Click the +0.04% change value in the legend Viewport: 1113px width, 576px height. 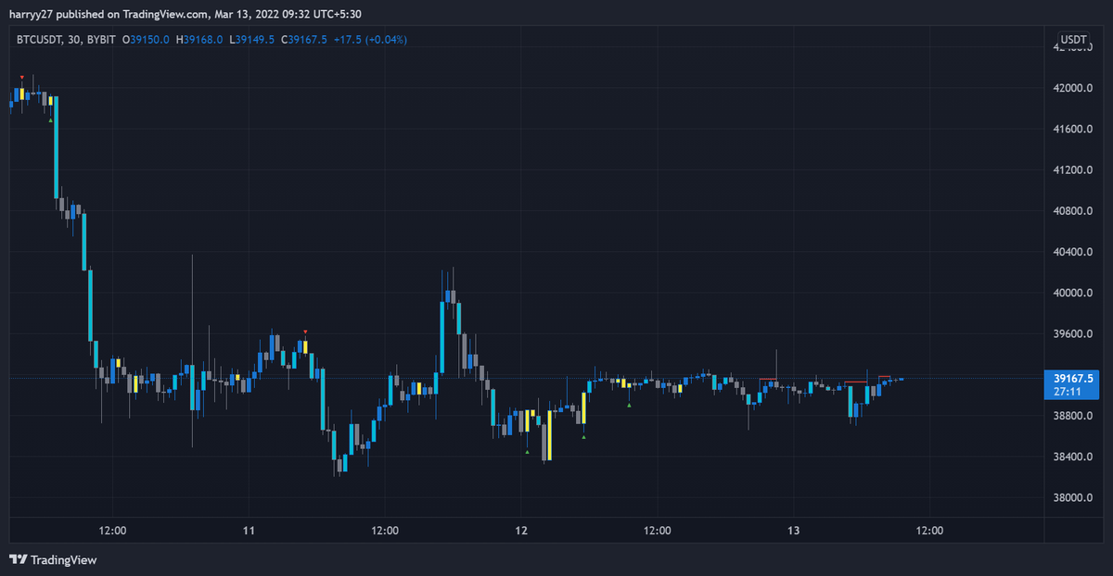(x=386, y=40)
